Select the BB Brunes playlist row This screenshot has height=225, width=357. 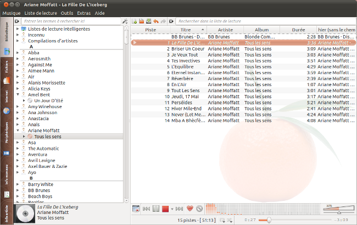click(x=243, y=37)
